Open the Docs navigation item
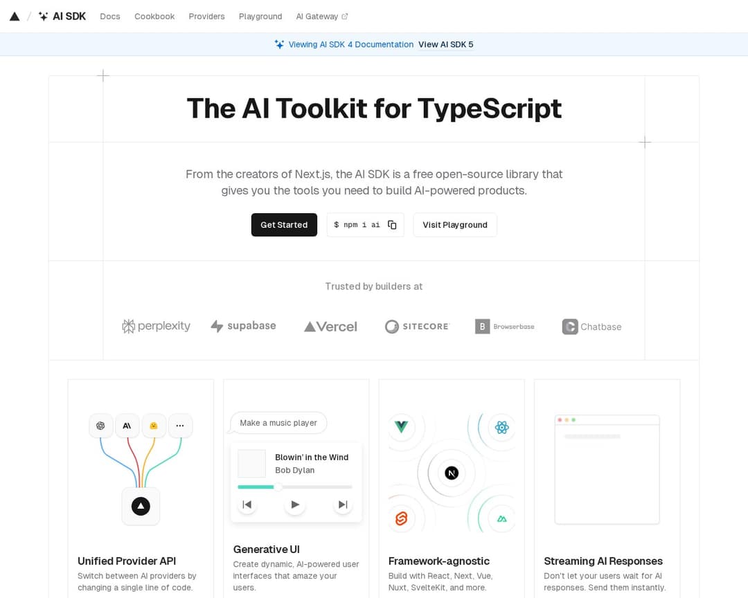748x598 pixels. [109, 16]
